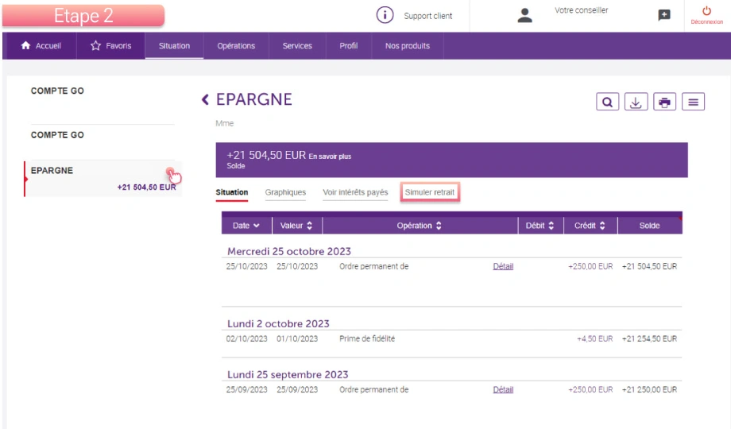This screenshot has height=429, width=731.
Task: Open the Situation menu tab
Action: pos(174,46)
